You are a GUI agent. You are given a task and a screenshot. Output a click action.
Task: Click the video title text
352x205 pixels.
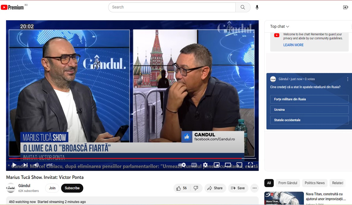tap(45, 177)
